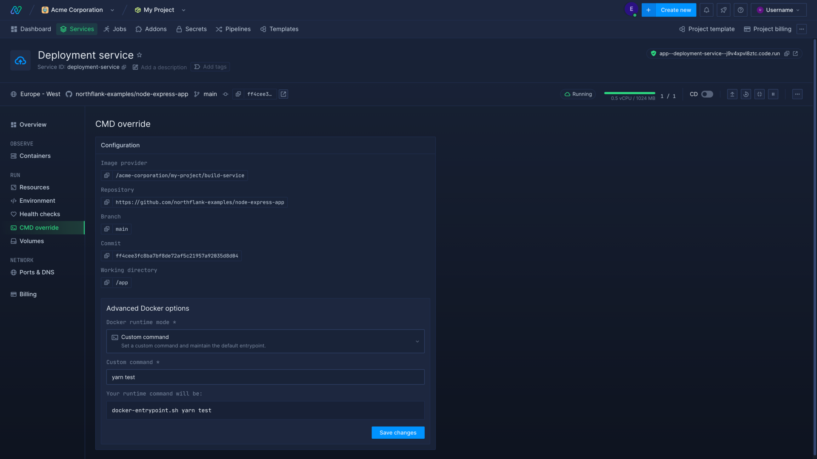Click the docker-entrypoint.sh yarn test text
The width and height of the screenshot is (817, 459).
click(x=161, y=411)
